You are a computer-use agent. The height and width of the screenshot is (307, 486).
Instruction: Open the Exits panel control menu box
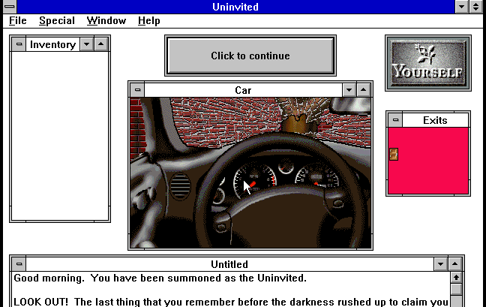[394, 120]
